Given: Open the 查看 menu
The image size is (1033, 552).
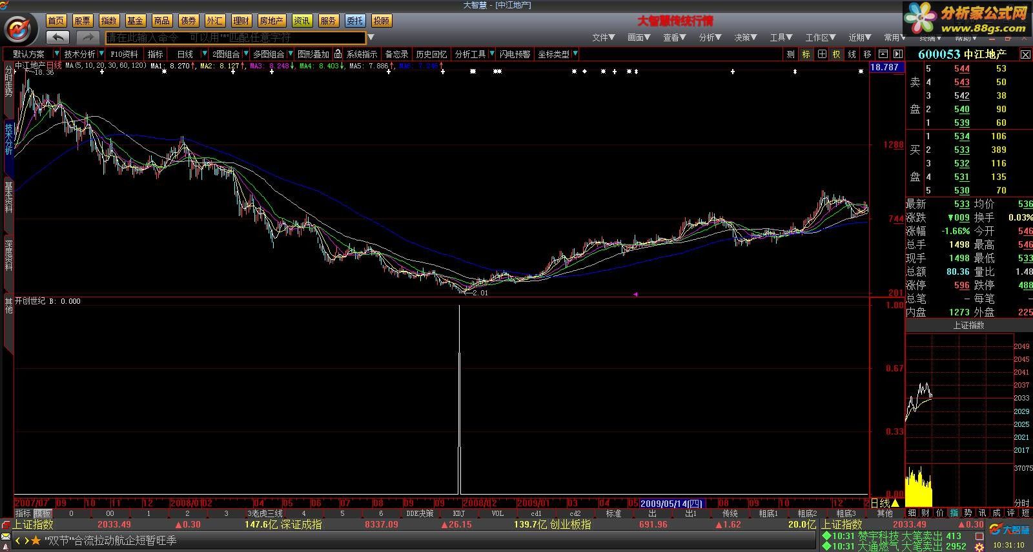Looking at the screenshot, I should (675, 37).
